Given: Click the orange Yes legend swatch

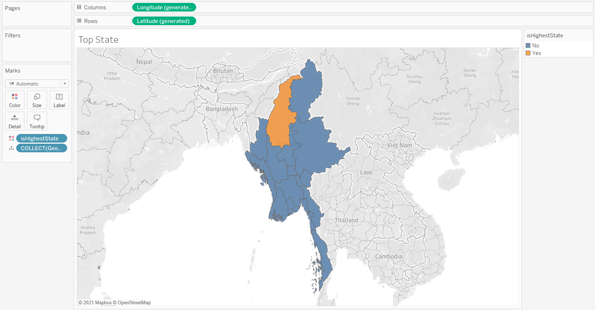Looking at the screenshot, I should coord(528,53).
